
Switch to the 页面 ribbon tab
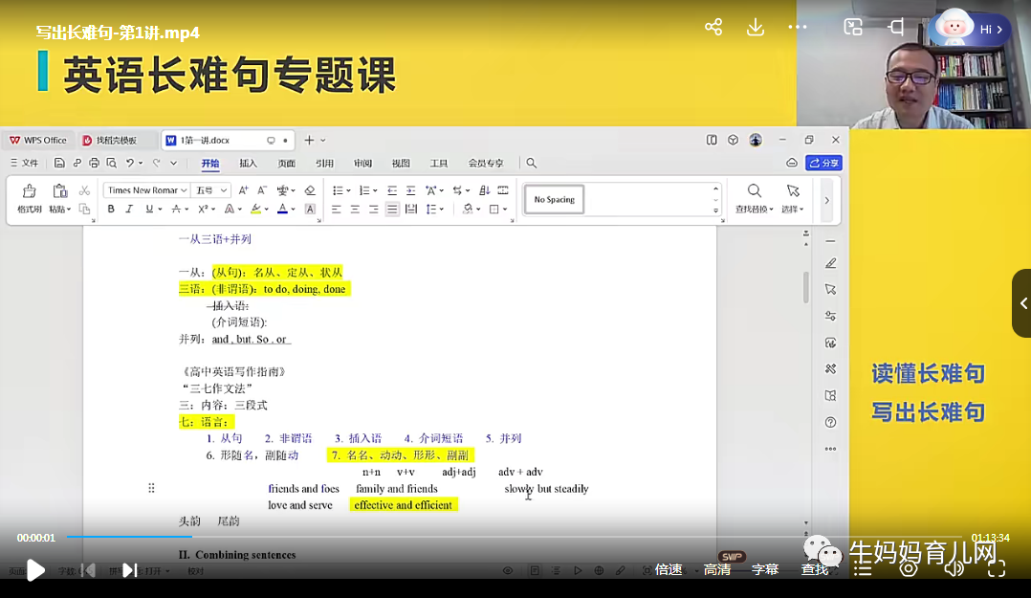tap(286, 164)
